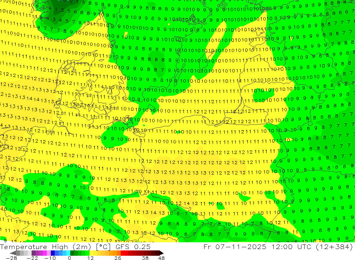Click the magenta segment of color bar
This screenshot has width=355, height=260.
point(45,253)
